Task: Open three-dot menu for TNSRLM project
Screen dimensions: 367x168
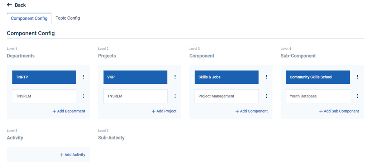Action: [x=175, y=96]
